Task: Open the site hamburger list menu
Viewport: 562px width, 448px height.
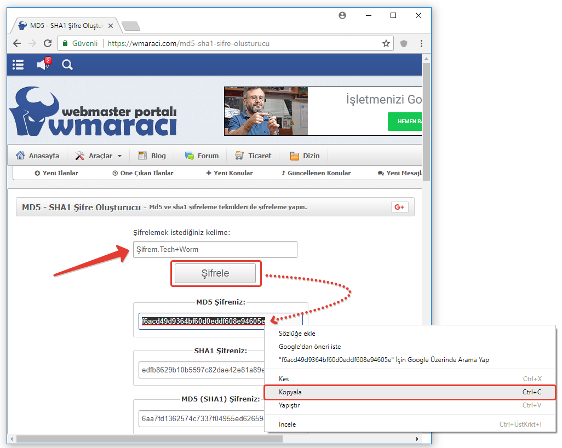Action: click(x=18, y=65)
